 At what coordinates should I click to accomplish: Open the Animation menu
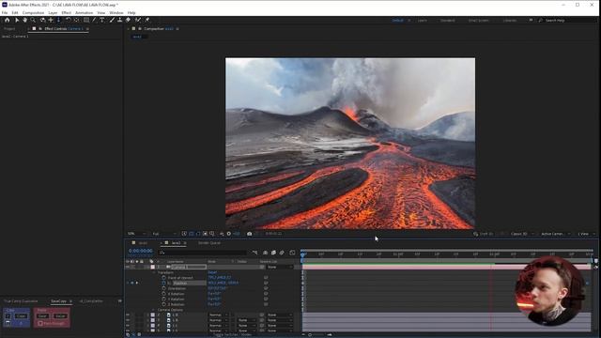pyautogui.click(x=84, y=12)
